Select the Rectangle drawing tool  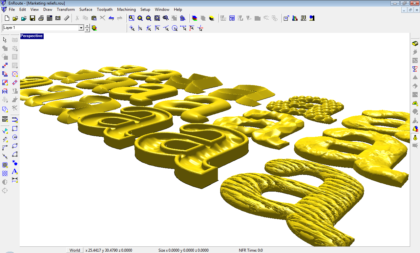[14, 129]
